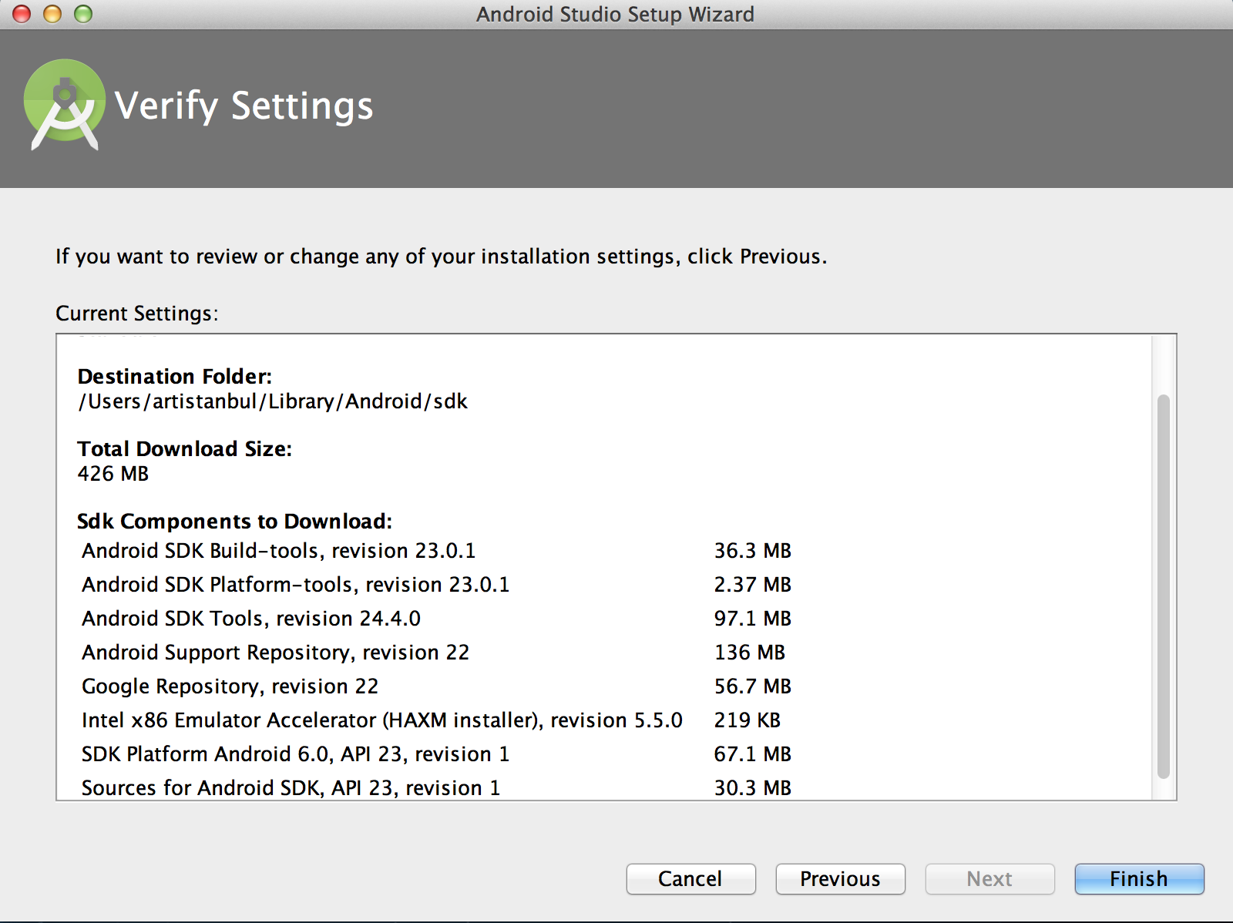
Task: Select Sources for Android SDK entry
Action: point(291,787)
